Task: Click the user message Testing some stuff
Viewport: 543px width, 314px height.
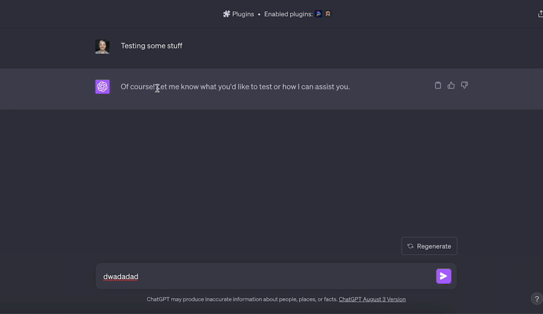Action: coord(151,46)
